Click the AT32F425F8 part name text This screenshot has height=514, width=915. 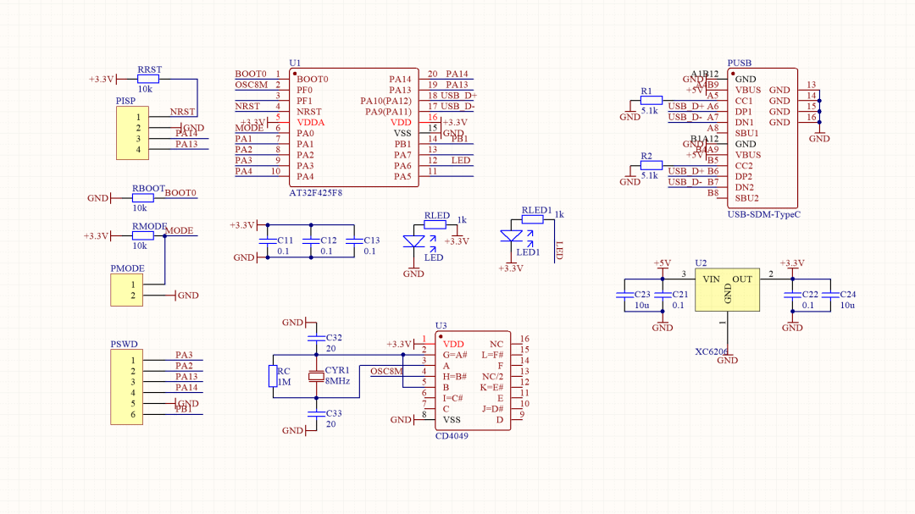[x=316, y=192]
